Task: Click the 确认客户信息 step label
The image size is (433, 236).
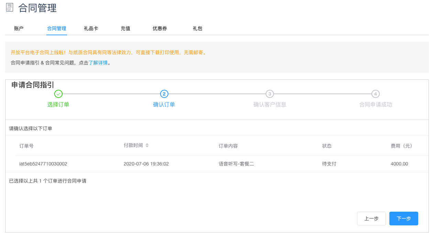Action: [270, 104]
